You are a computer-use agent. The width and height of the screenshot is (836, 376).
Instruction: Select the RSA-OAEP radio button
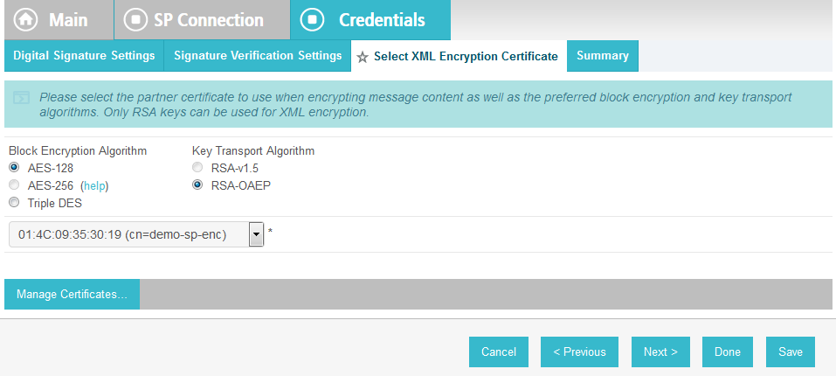click(197, 185)
